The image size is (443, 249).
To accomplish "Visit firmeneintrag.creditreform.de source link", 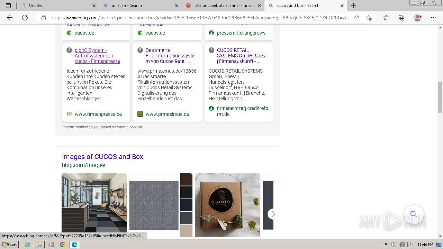I will click(242, 111).
